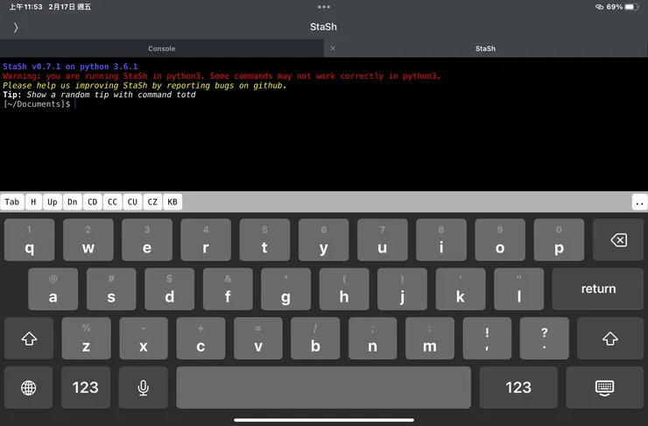Tap the CD control key

(x=93, y=202)
